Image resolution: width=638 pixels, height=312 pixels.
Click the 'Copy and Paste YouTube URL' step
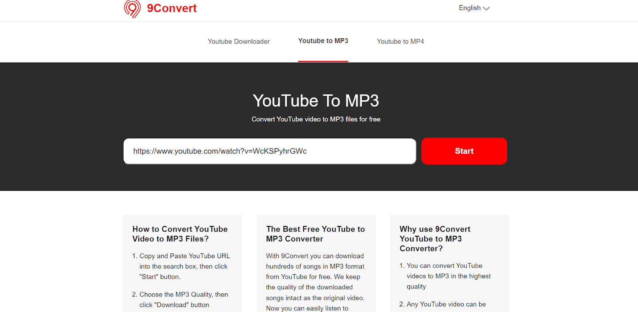181,266
